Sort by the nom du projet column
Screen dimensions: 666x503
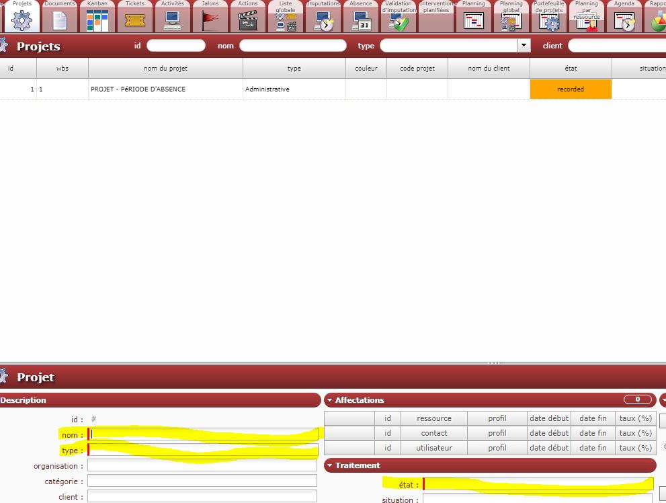pyautogui.click(x=165, y=69)
